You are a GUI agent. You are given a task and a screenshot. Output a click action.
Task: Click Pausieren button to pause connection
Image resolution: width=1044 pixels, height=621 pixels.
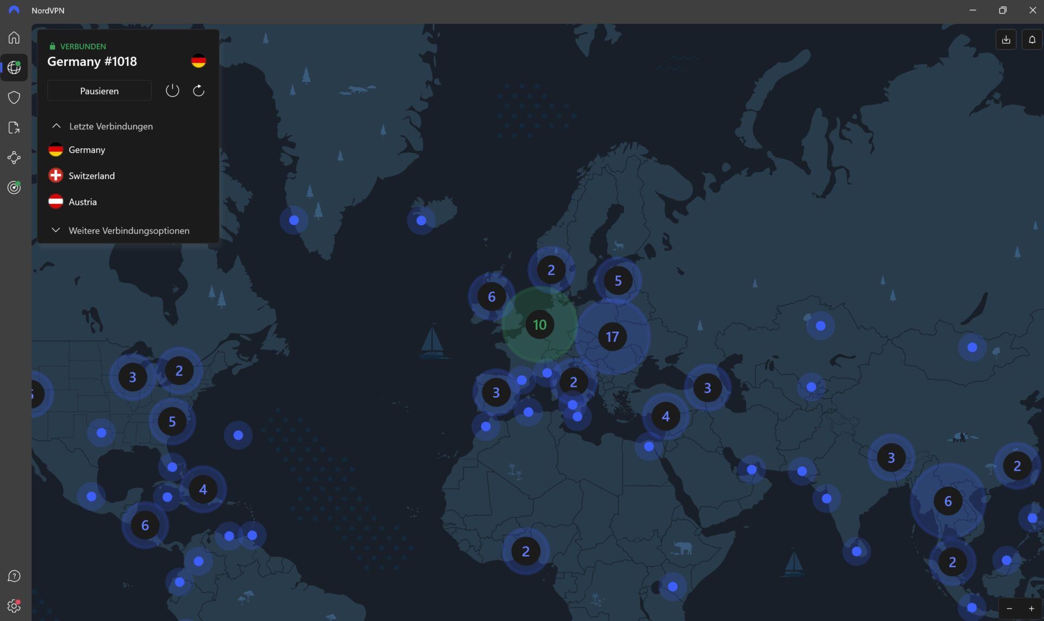pos(99,91)
